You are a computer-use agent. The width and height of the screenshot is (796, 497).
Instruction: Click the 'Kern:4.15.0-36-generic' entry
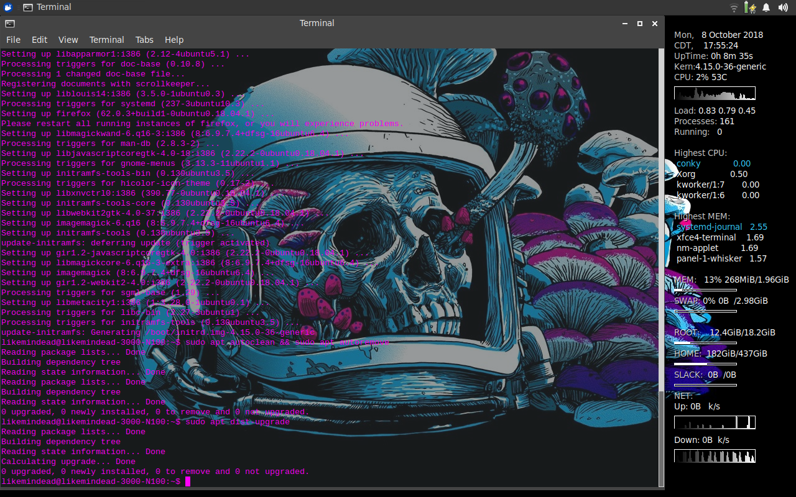(x=720, y=66)
